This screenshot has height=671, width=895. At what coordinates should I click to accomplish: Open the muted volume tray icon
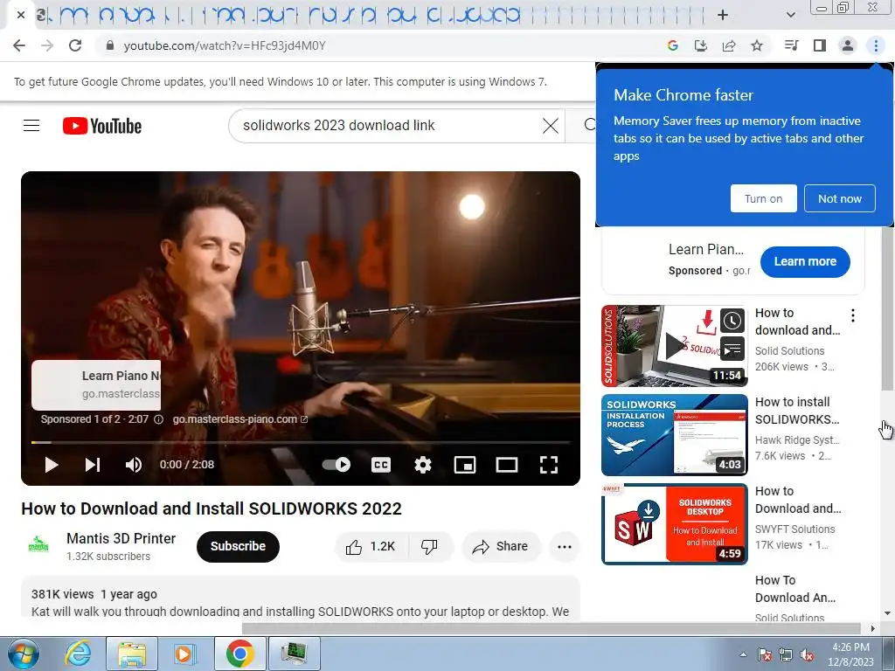point(807,655)
